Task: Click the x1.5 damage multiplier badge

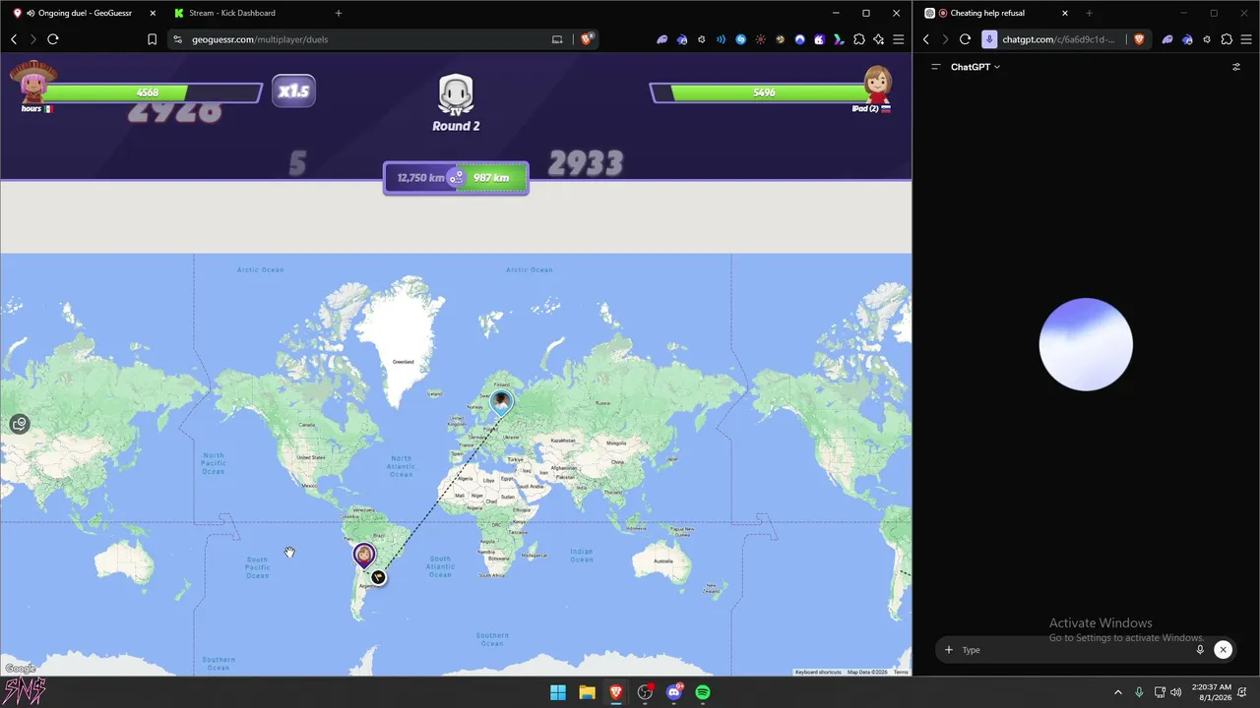Action: click(293, 90)
